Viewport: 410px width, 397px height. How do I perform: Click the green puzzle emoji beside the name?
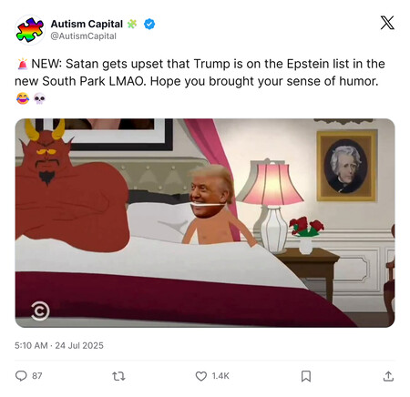[x=132, y=24]
